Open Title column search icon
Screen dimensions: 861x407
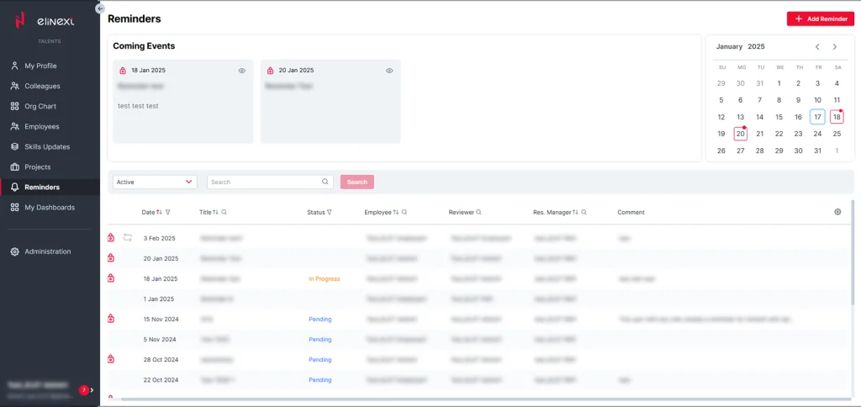(224, 212)
